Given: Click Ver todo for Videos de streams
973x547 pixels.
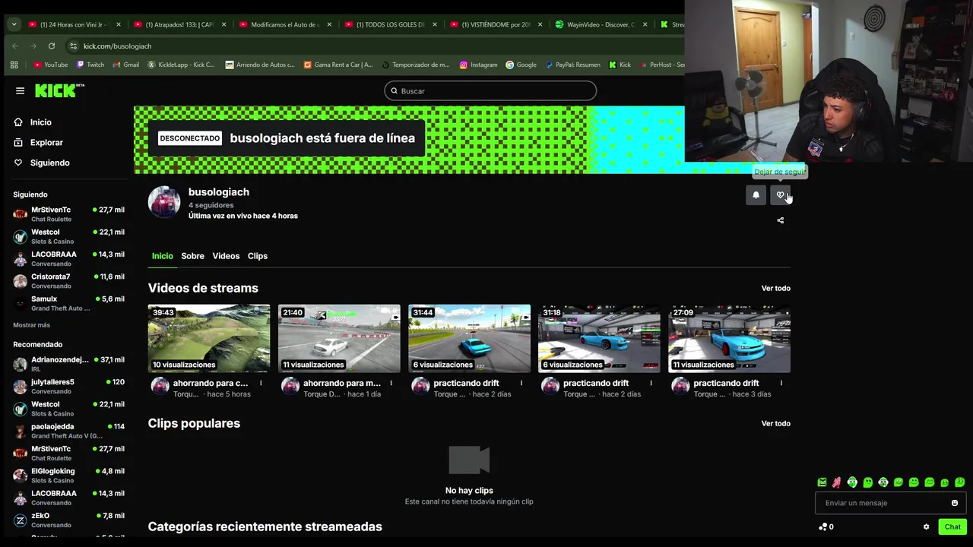Looking at the screenshot, I should point(776,288).
